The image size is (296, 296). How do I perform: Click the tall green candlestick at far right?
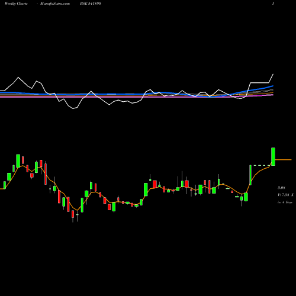[x=273, y=156]
